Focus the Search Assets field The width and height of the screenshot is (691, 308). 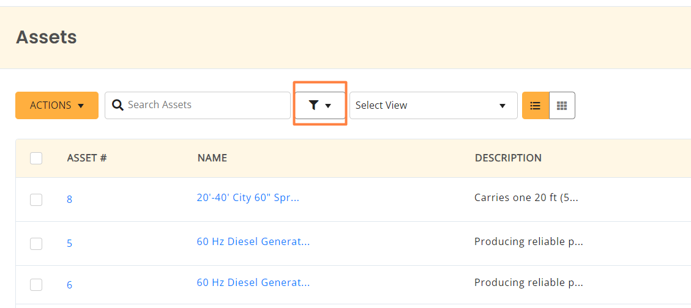point(198,106)
